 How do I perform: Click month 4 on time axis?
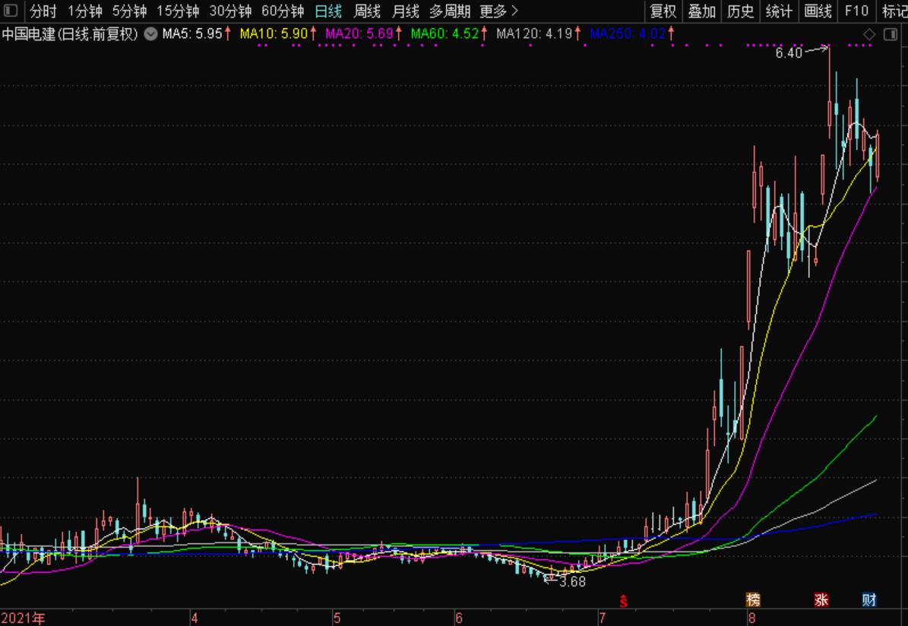click(x=195, y=618)
